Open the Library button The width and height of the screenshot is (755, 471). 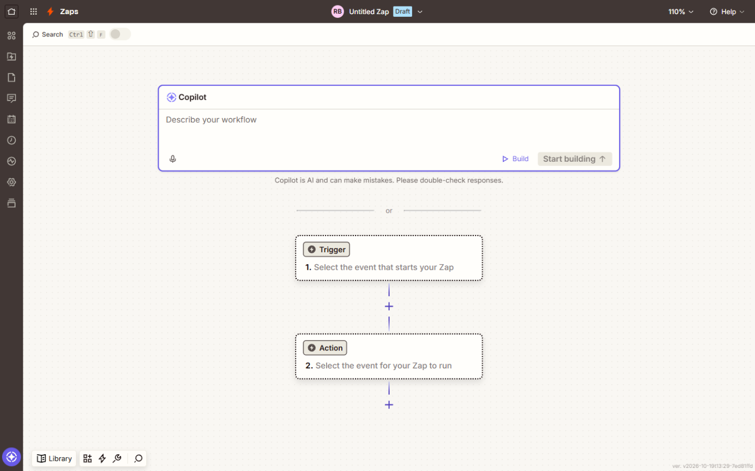pyautogui.click(x=54, y=459)
